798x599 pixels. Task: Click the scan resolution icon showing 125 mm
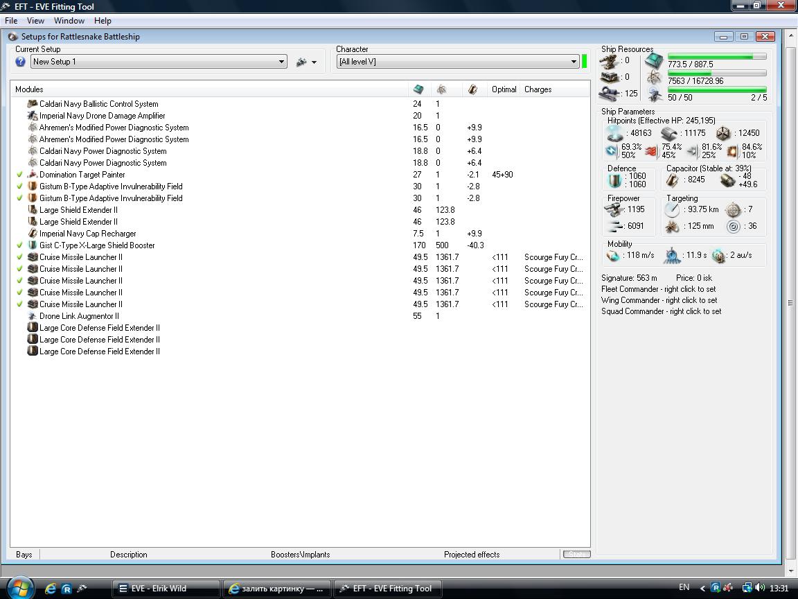click(x=673, y=226)
